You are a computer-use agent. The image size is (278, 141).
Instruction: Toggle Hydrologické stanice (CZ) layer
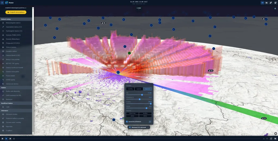(16, 31)
